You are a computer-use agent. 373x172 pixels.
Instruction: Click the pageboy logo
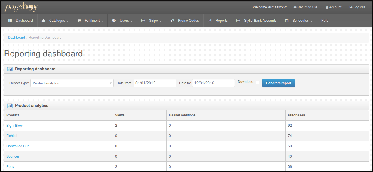click(21, 8)
